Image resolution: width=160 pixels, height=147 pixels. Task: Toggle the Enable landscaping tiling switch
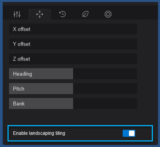(x=129, y=133)
